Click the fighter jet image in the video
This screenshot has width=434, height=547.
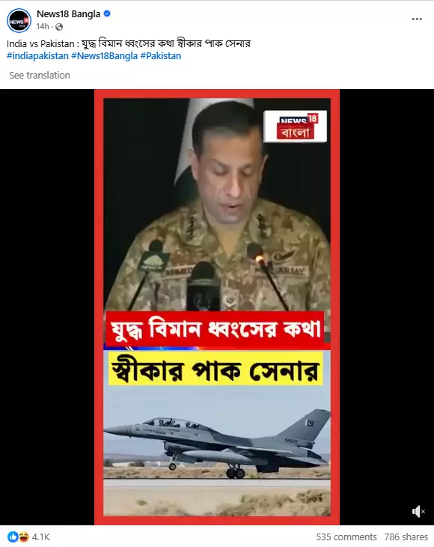point(217,443)
